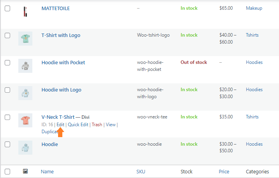Viewport: 279px width, 178px height.
Task: Open the Makeup category link
Action: tap(254, 8)
